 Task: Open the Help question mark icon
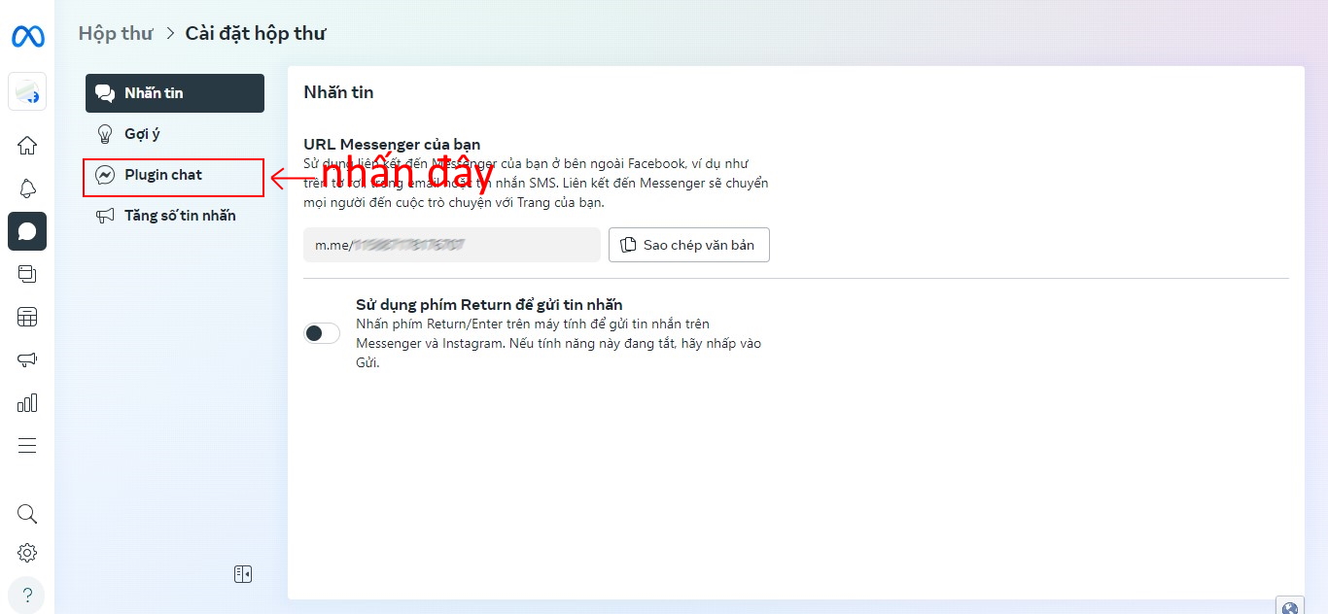tap(27, 595)
